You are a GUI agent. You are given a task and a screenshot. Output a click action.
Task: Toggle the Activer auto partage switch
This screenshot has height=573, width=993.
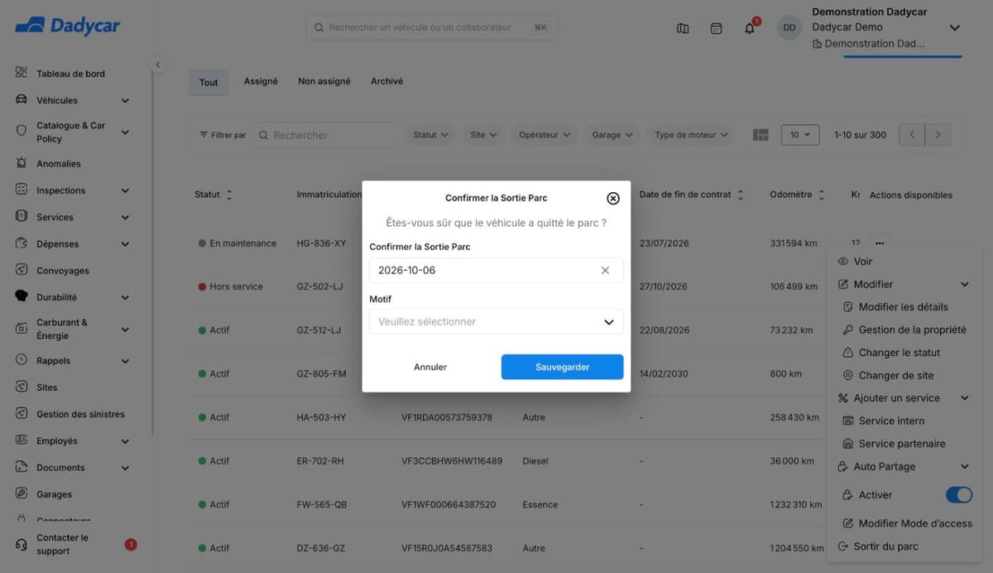click(959, 494)
